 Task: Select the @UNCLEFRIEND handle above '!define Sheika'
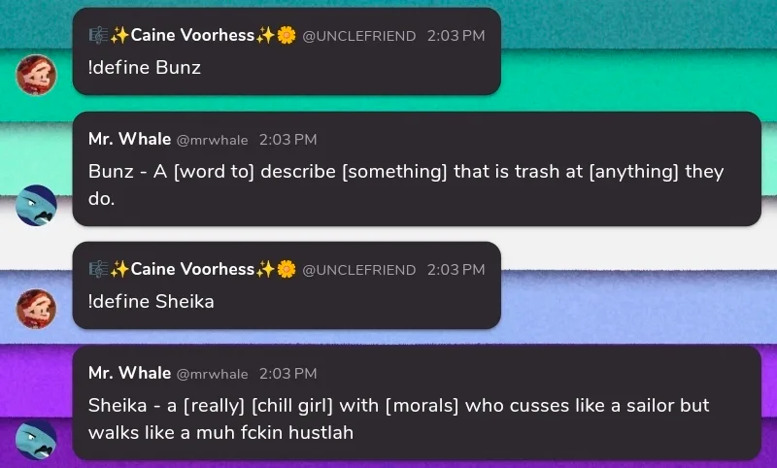click(359, 270)
